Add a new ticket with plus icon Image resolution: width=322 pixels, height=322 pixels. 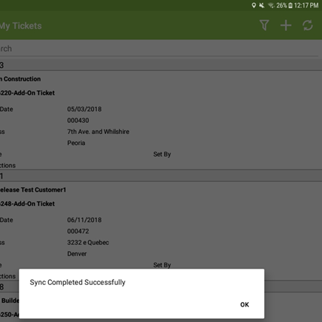(x=286, y=25)
